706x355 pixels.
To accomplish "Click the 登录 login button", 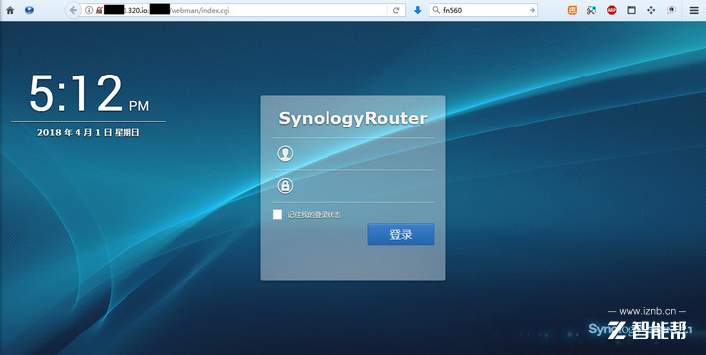I will 401,234.
